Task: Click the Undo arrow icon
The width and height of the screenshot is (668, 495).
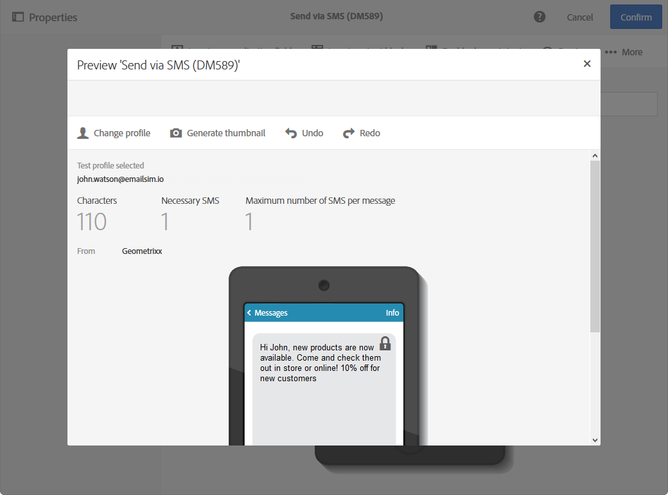Action: [291, 134]
